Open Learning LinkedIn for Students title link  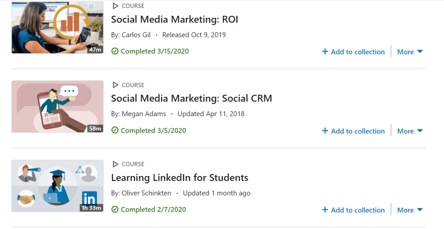[x=180, y=178]
